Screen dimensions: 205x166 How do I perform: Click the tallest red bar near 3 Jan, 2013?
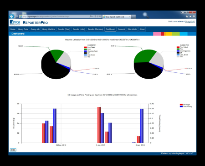[x=99, y=125]
